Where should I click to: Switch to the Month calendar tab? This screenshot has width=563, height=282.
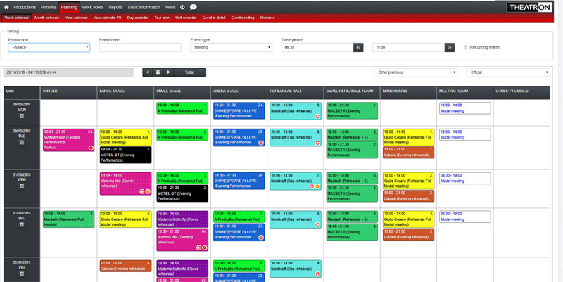(47, 18)
